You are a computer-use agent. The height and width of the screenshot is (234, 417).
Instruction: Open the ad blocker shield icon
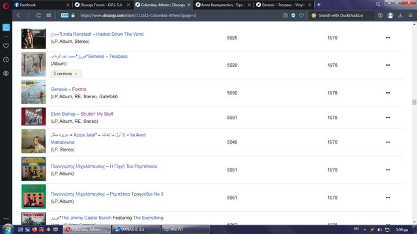293,16
